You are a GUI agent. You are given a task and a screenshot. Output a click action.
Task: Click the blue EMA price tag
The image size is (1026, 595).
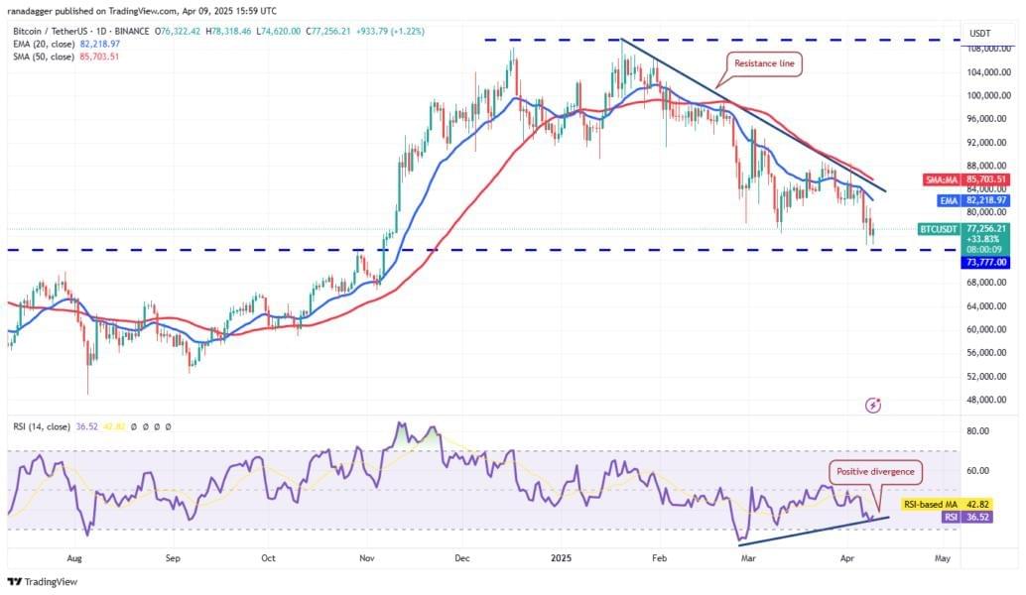tap(973, 200)
